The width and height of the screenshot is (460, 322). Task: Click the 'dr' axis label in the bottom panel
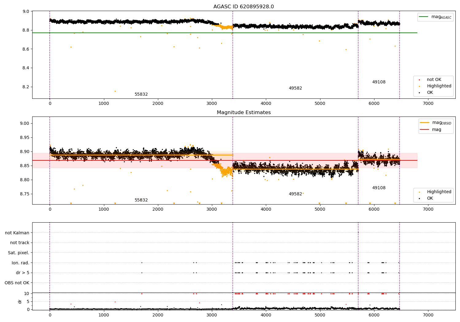[x=20, y=301]
